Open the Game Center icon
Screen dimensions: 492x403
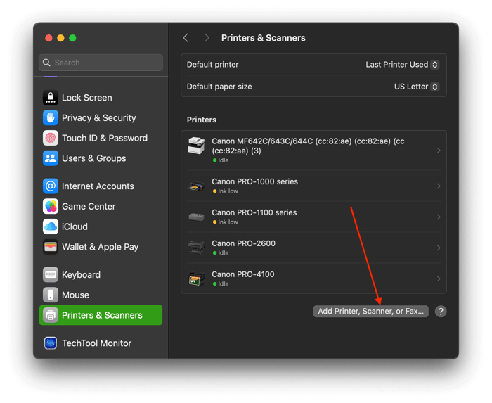click(51, 207)
